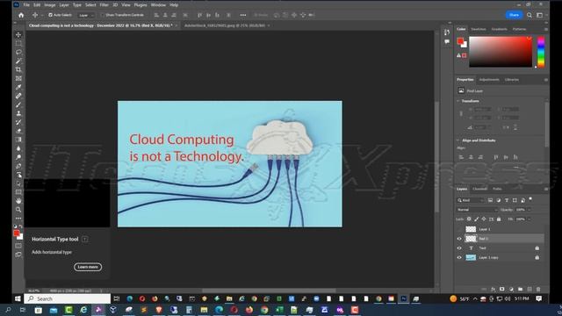Image resolution: width=562 pixels, height=316 pixels.
Task: Select the Zoom tool in the toolbar
Action: [x=18, y=210]
